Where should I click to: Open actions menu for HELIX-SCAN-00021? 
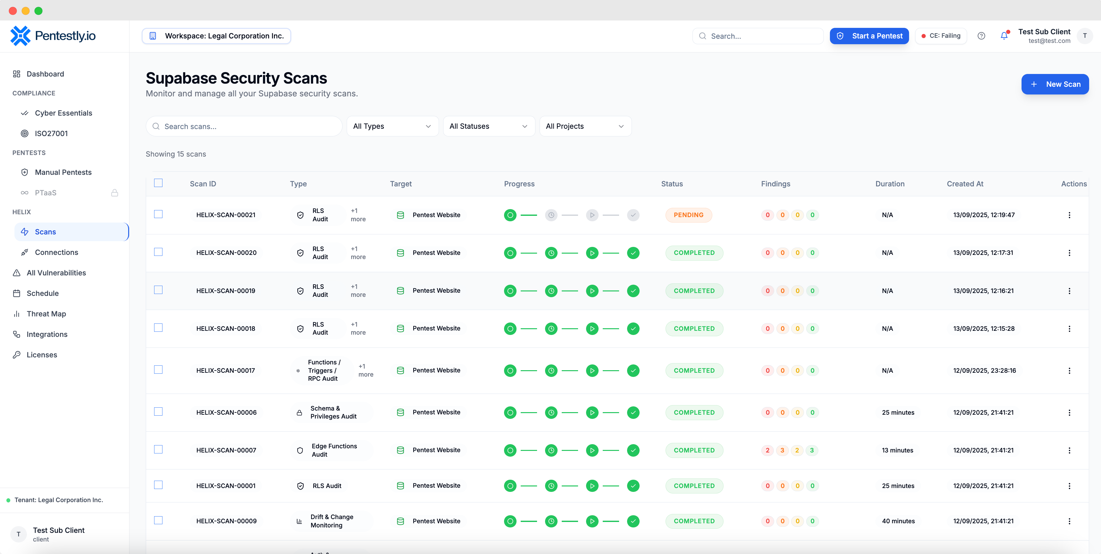click(1069, 215)
